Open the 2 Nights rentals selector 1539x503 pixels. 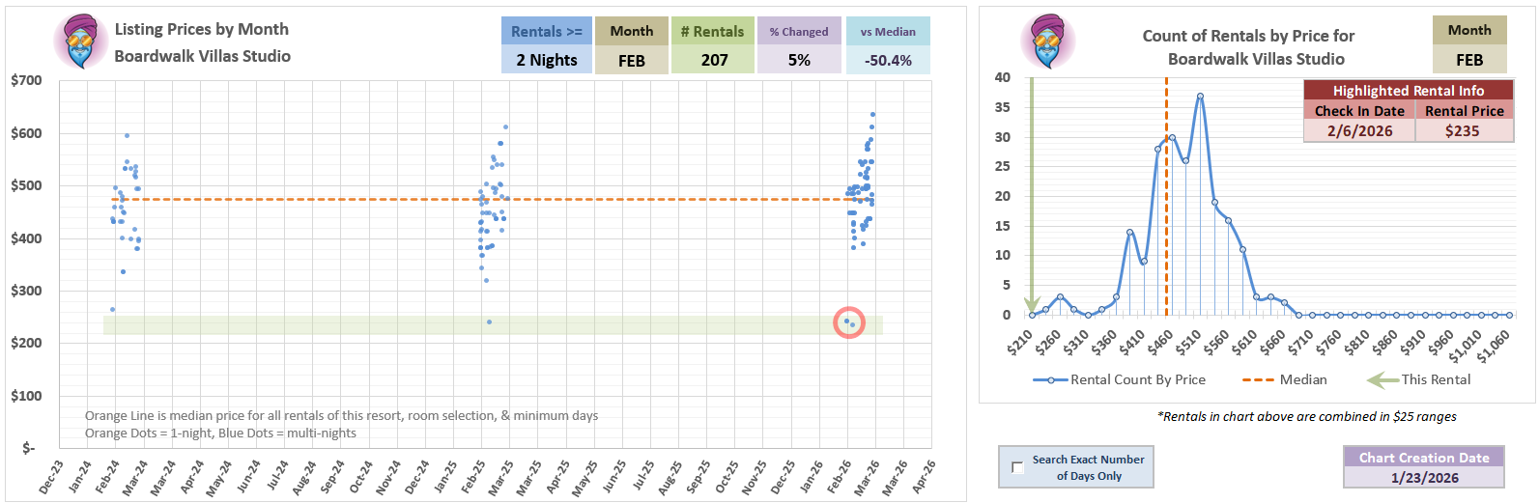(546, 60)
